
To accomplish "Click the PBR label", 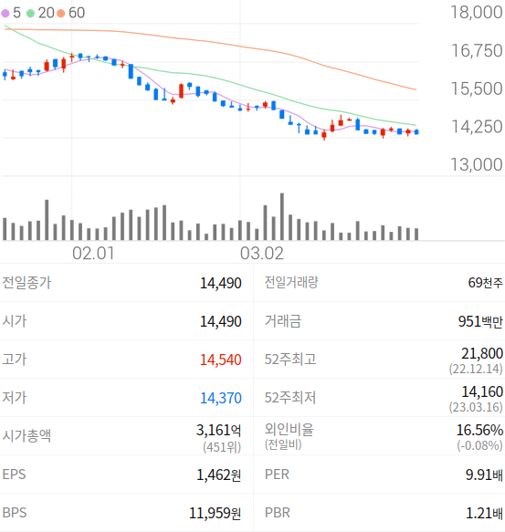I will point(278,513).
